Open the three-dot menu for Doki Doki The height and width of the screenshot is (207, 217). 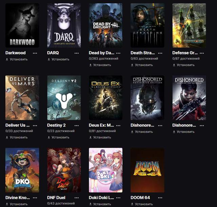point(118,198)
